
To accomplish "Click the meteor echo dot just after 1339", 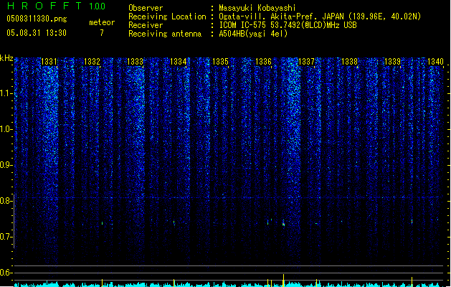I will [x=412, y=222].
